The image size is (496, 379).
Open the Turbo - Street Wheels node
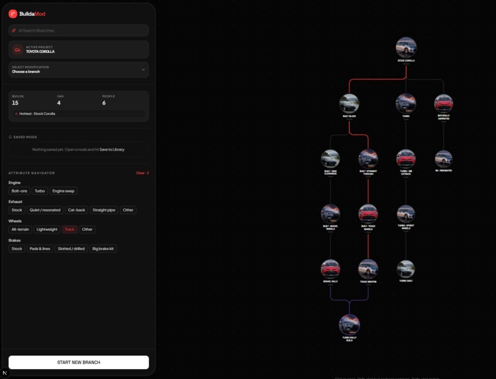[406, 214]
